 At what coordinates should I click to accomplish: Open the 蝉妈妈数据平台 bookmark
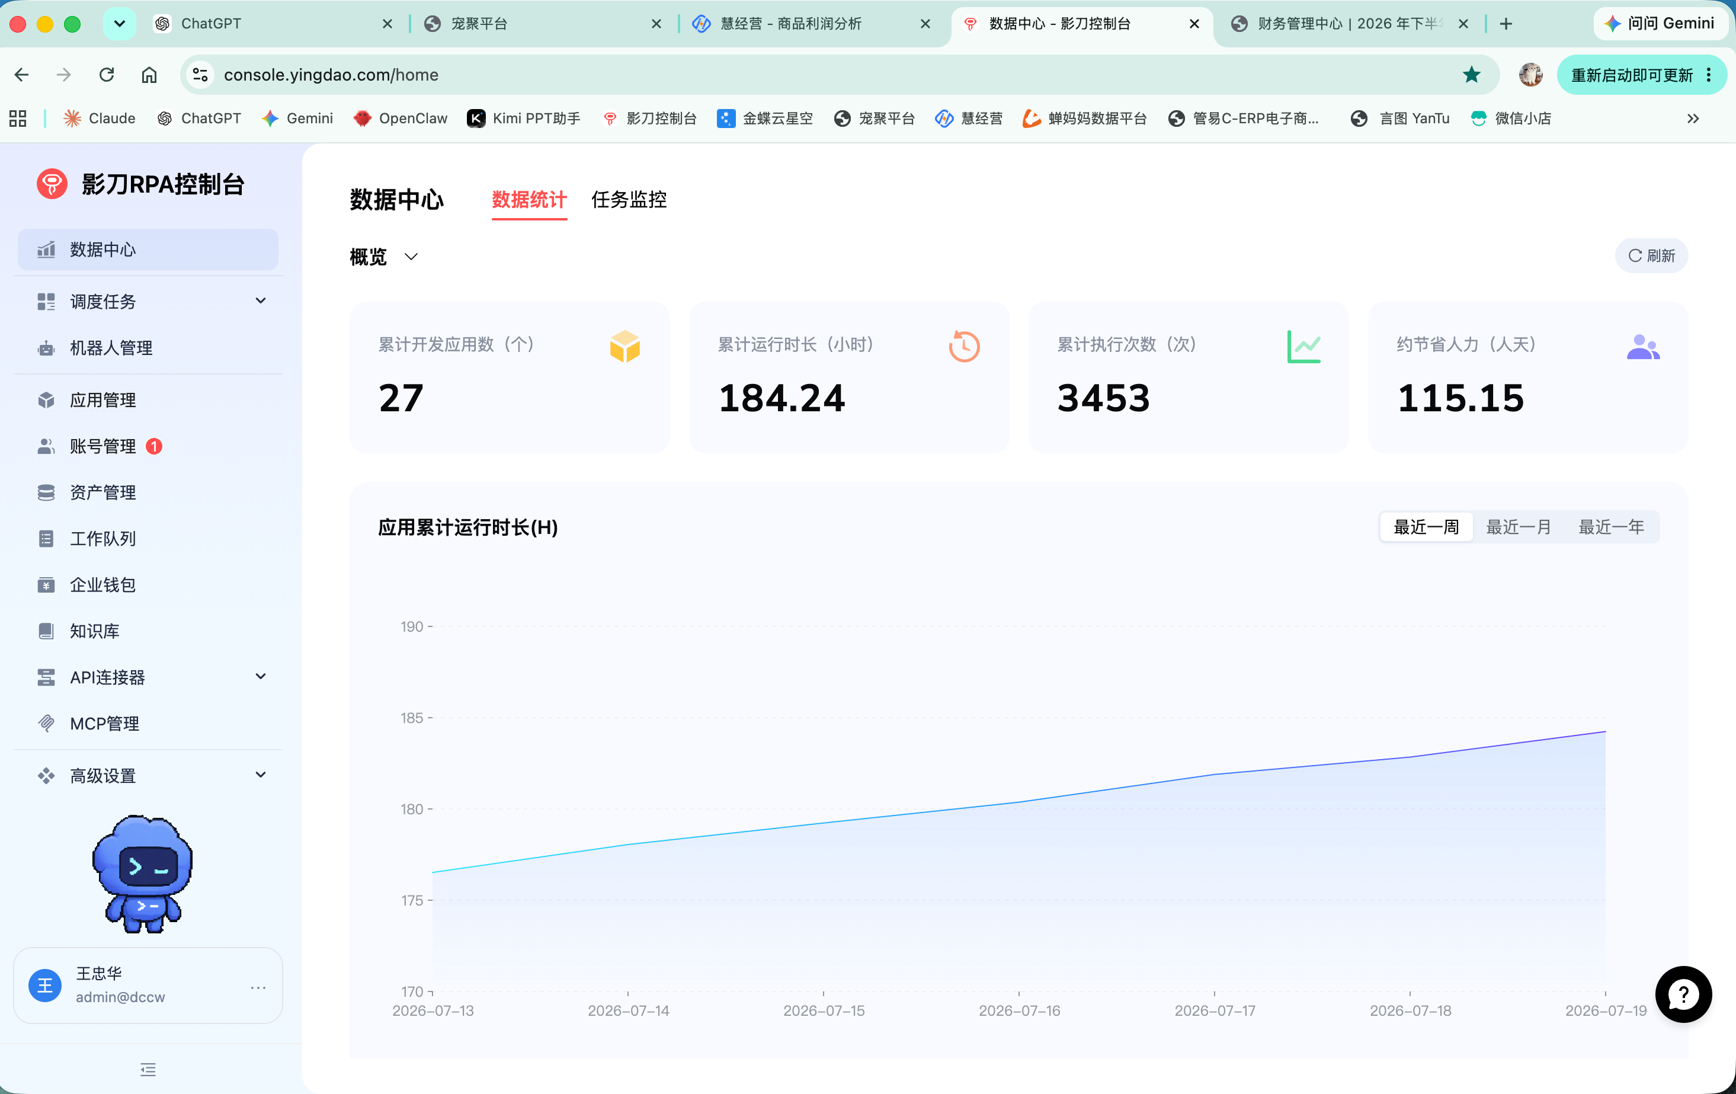click(1085, 119)
